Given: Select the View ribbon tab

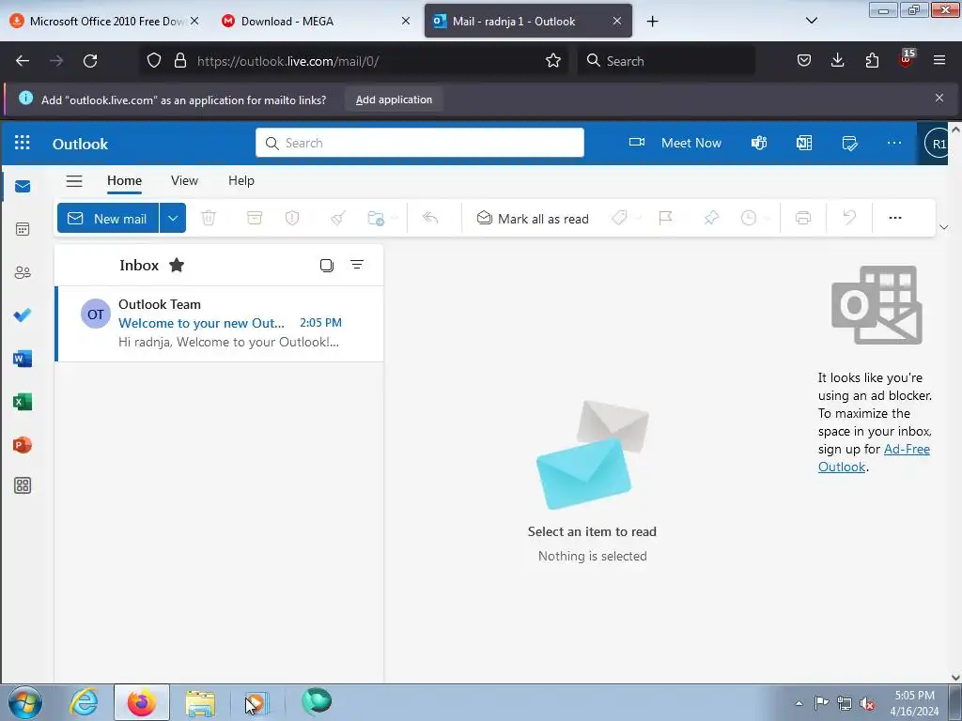Looking at the screenshot, I should (185, 181).
